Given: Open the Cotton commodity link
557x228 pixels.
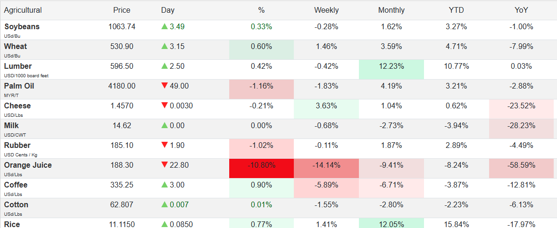Looking at the screenshot, I should 16,205.
